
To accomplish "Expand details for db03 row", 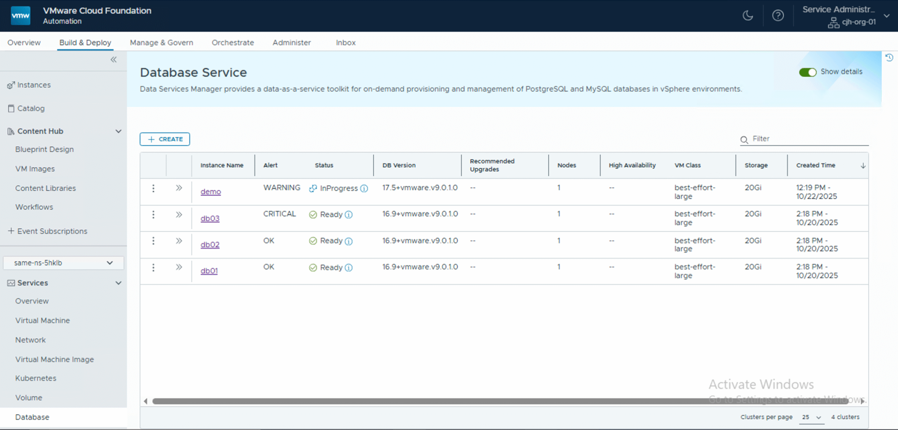I will 179,215.
